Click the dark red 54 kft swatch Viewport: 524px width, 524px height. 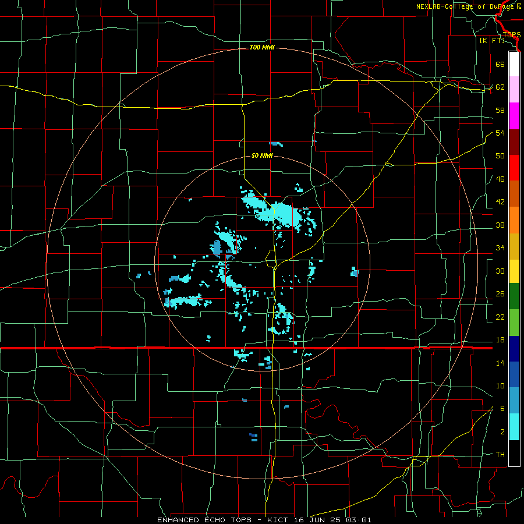pyautogui.click(x=514, y=141)
